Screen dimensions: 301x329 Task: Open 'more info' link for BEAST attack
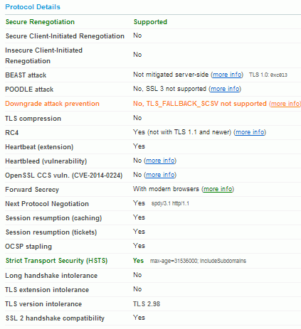pos(227,75)
